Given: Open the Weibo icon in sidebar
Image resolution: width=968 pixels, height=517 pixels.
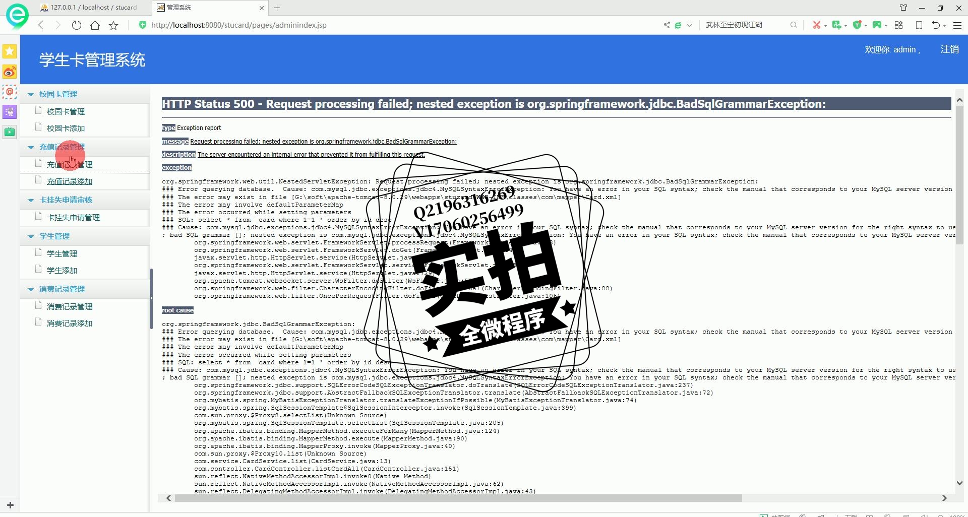Looking at the screenshot, I should point(10,72).
